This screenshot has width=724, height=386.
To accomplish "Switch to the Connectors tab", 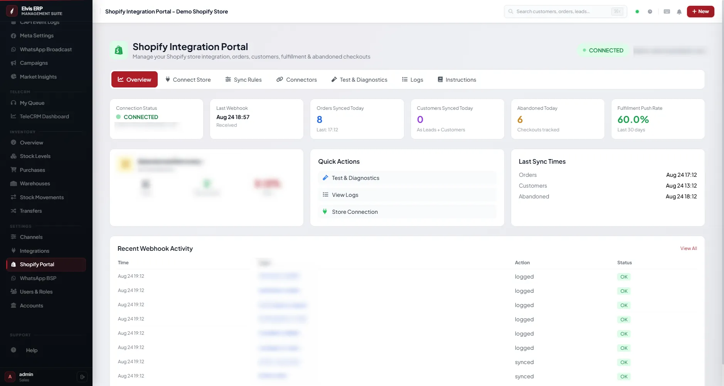I will [x=296, y=80].
